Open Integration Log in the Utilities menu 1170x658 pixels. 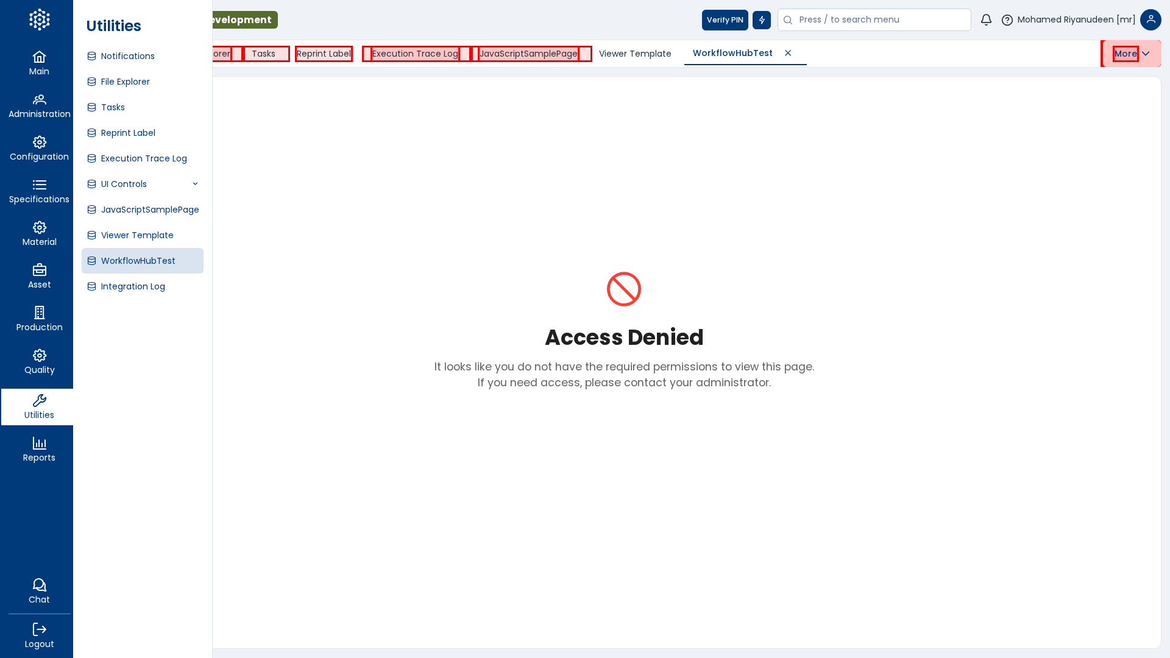(x=133, y=286)
